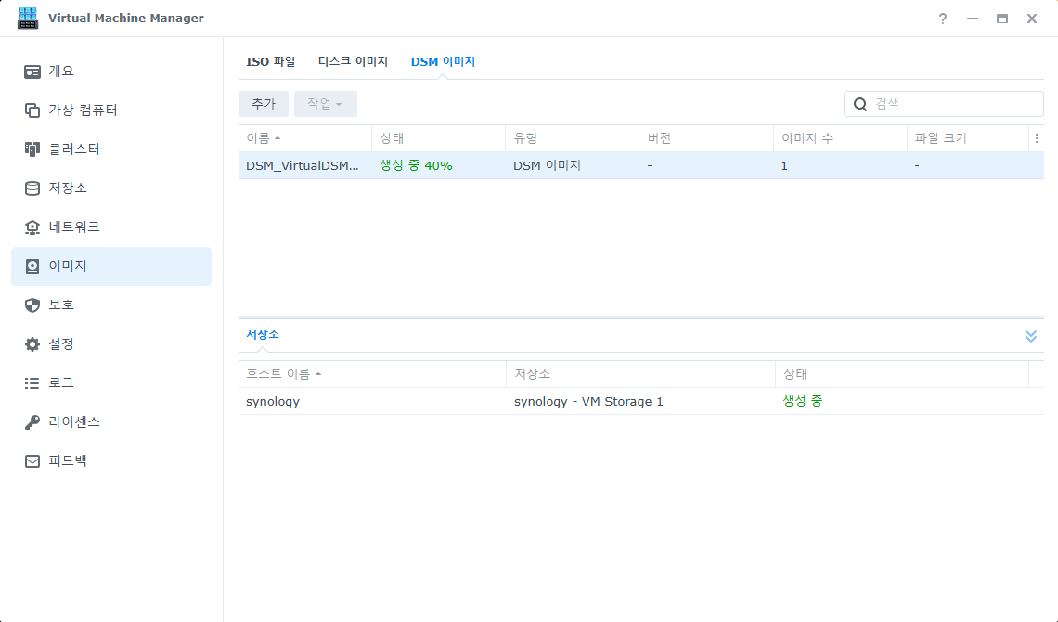The height and width of the screenshot is (622, 1058).
Task: Click the 버전 column header
Action: [705, 138]
